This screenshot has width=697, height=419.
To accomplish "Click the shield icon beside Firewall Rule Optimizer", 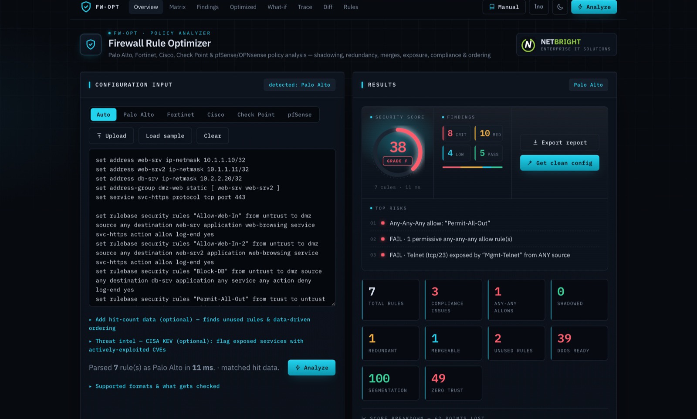I will tap(91, 44).
